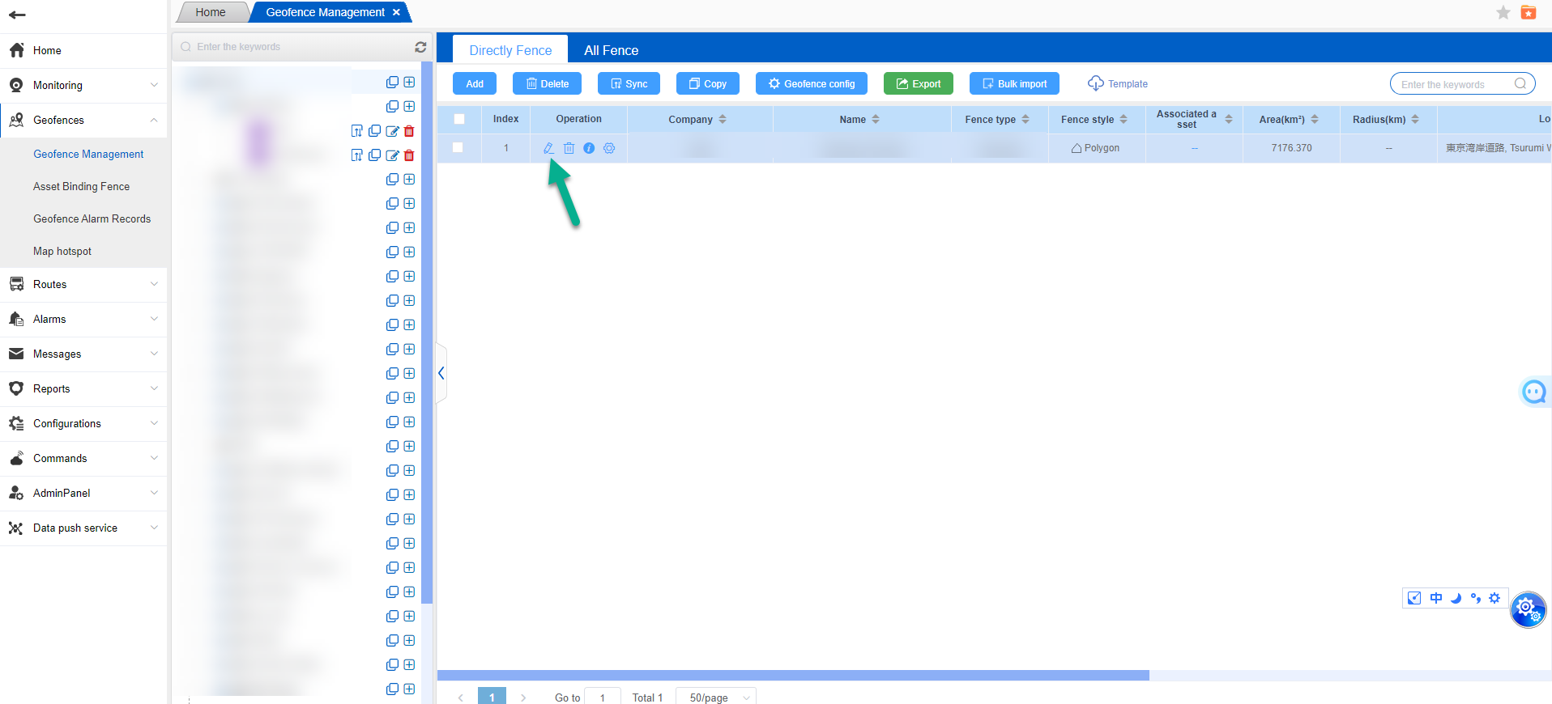The image size is (1552, 704).
Task: Open Geofence Alarm Records menu item
Action: coord(92,218)
